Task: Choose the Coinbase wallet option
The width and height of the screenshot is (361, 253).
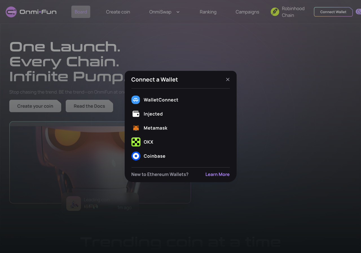Action: [180, 156]
